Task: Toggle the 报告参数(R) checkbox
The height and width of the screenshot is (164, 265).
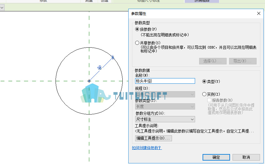Action: pos(209,100)
